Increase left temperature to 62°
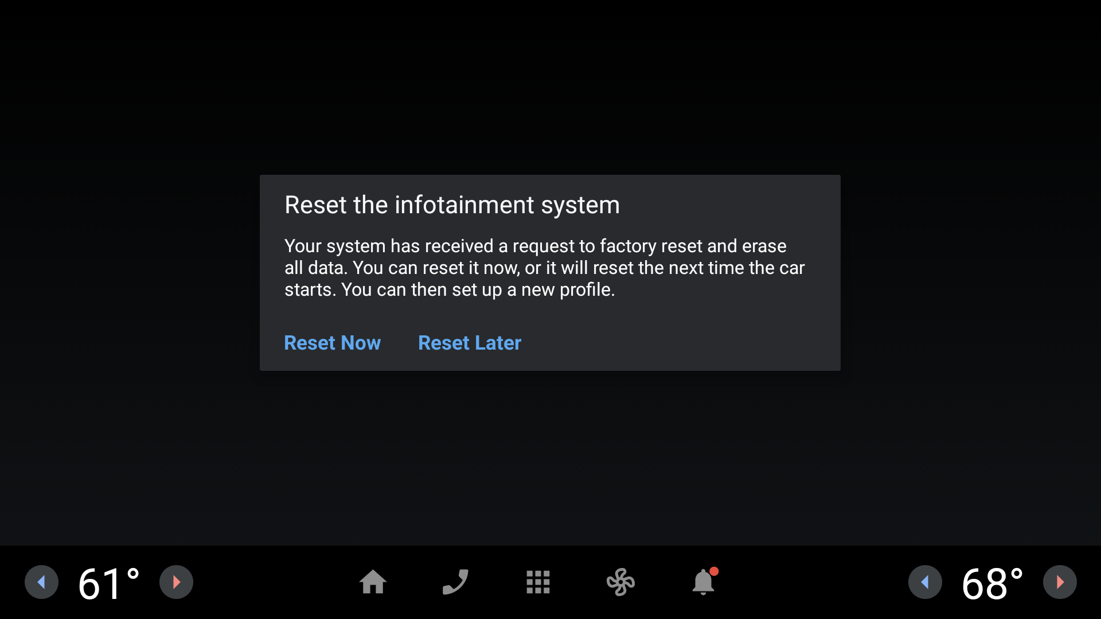Image resolution: width=1101 pixels, height=619 pixels. (x=175, y=582)
